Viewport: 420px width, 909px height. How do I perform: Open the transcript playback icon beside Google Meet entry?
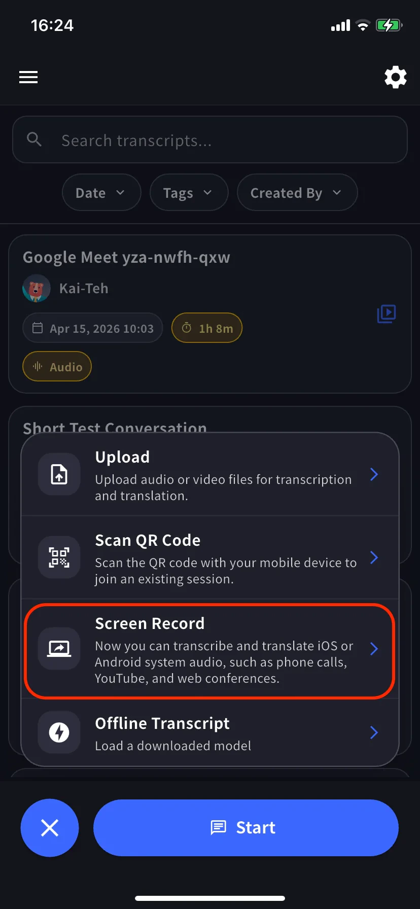(x=387, y=313)
